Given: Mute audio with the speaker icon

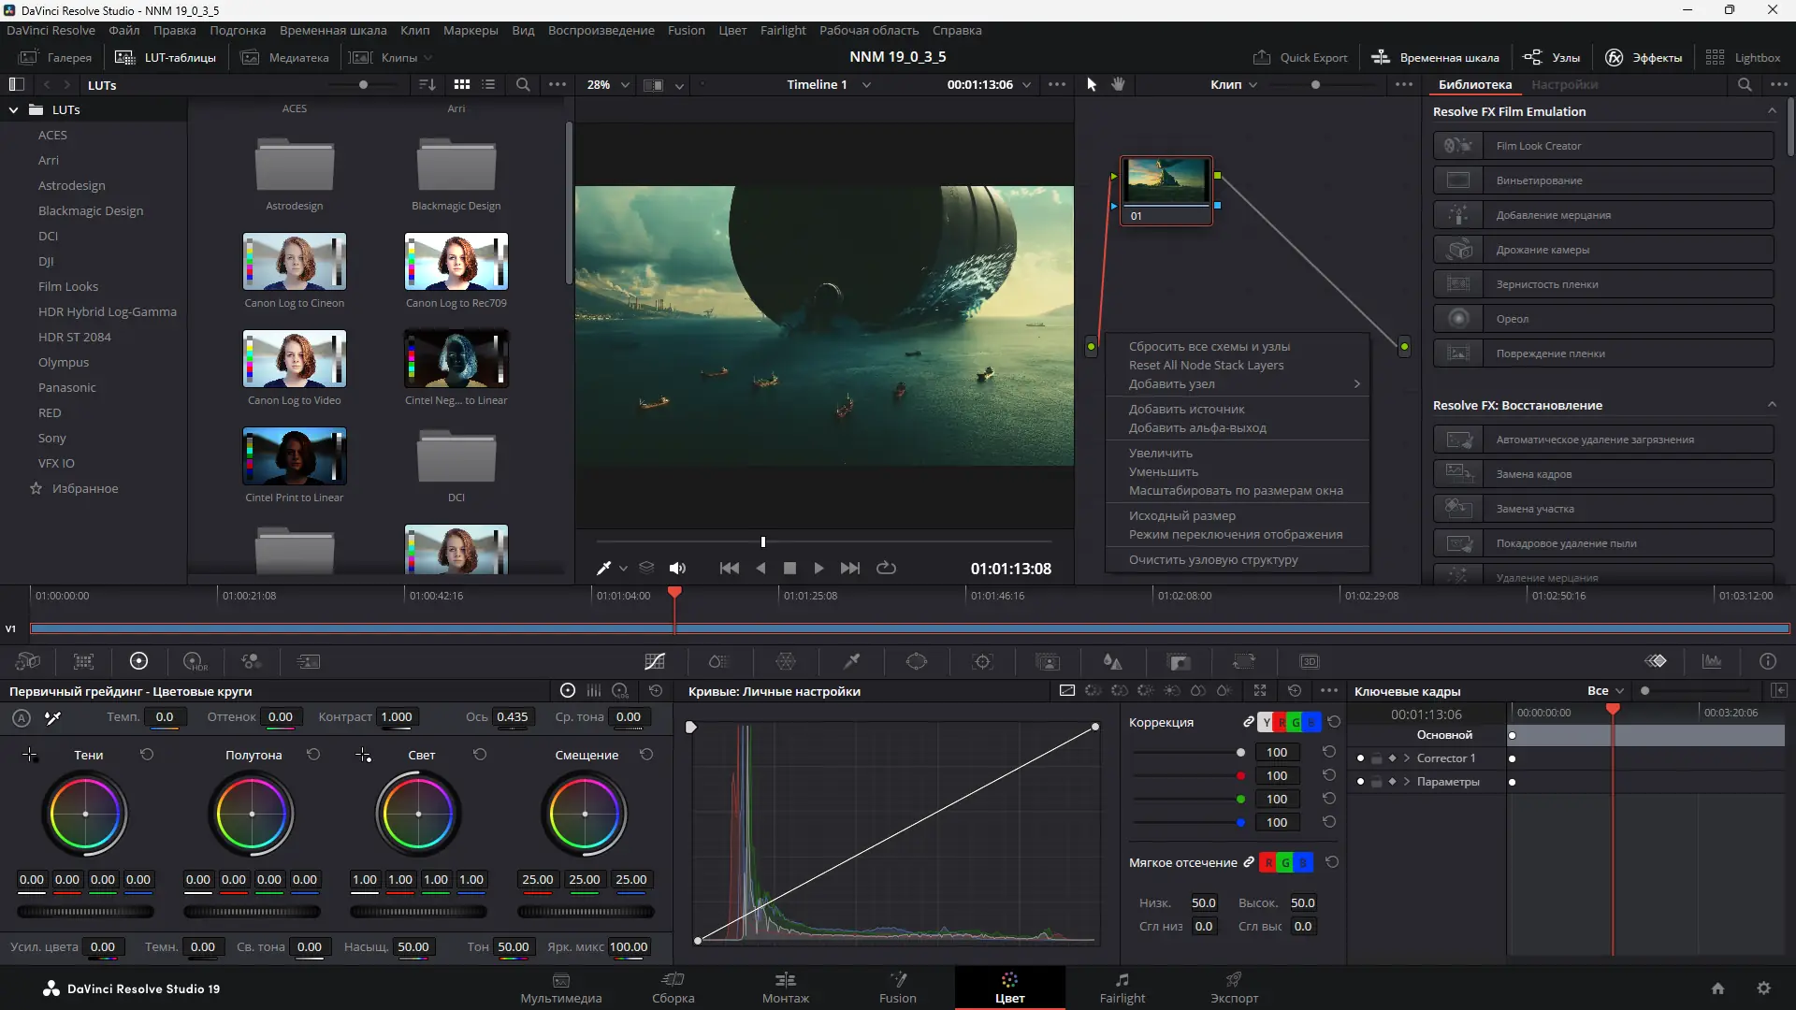Looking at the screenshot, I should pos(677,569).
